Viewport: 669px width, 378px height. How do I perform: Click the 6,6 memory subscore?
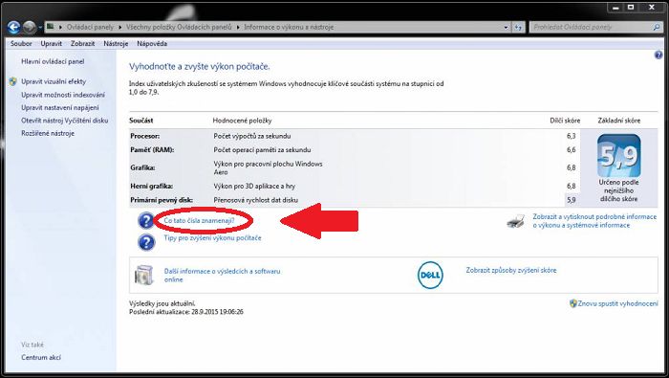572,149
